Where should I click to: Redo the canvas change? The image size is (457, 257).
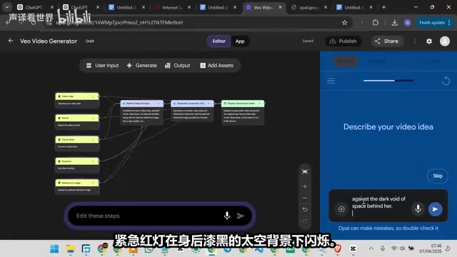(x=305, y=221)
